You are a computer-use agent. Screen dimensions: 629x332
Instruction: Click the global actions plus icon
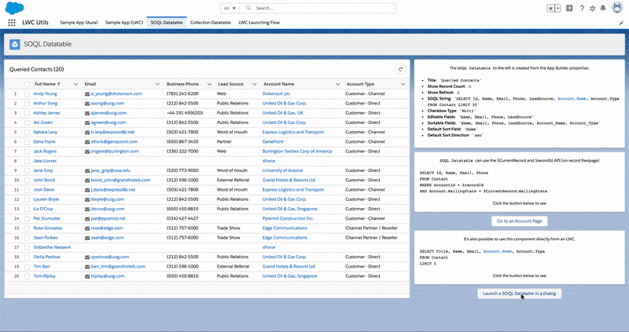(x=569, y=8)
